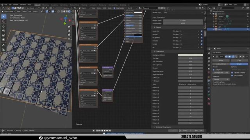Toggle the basecolor output checkbox

coord(202,31)
